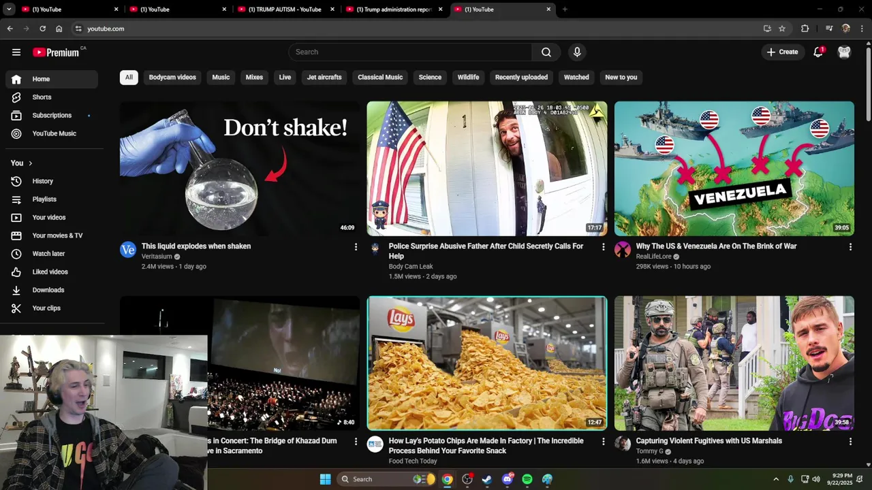Click the search magnifier button

[x=546, y=52]
